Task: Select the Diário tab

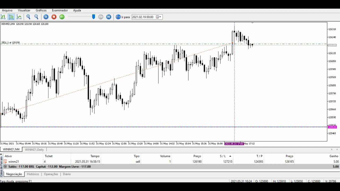Action: coord(67,174)
